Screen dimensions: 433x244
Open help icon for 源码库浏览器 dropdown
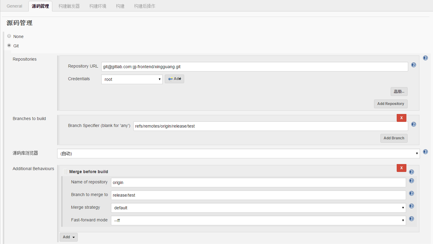click(x=425, y=152)
